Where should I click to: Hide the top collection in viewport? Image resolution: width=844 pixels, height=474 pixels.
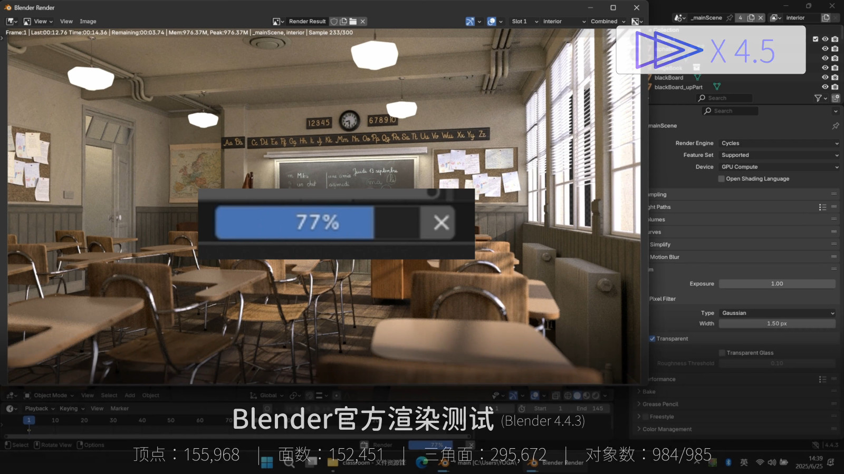pyautogui.click(x=825, y=39)
